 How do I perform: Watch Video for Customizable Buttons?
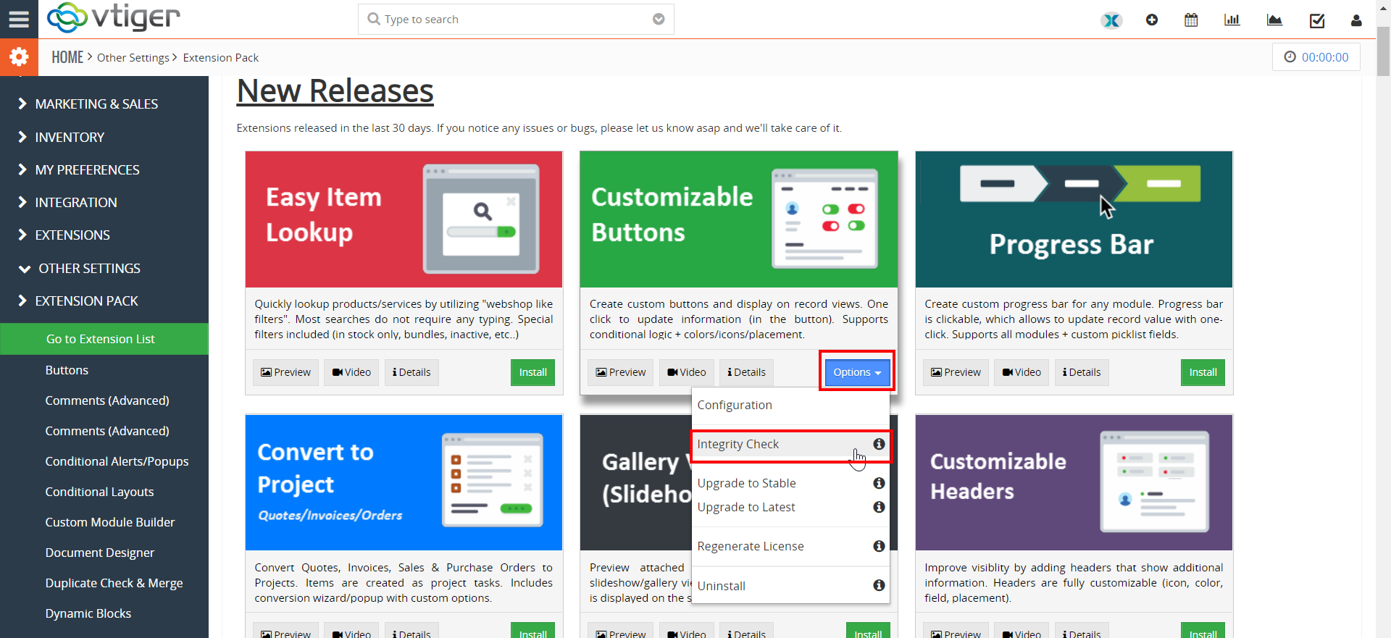(x=687, y=372)
